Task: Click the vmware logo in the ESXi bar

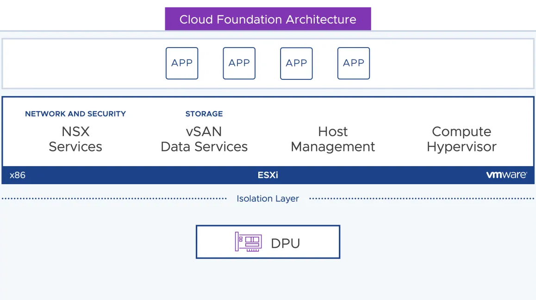Action: tap(506, 175)
